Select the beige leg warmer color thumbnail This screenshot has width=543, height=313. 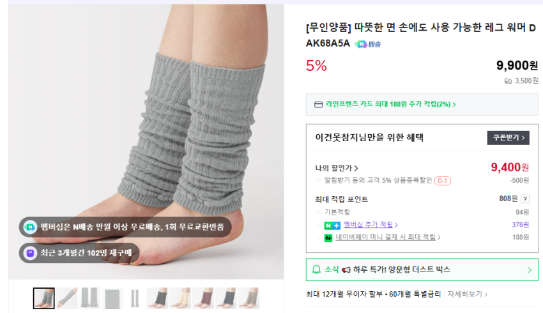click(180, 298)
